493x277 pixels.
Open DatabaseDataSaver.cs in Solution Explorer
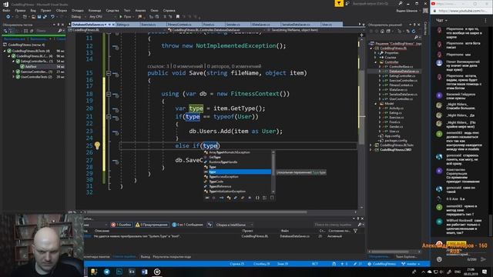(x=404, y=72)
